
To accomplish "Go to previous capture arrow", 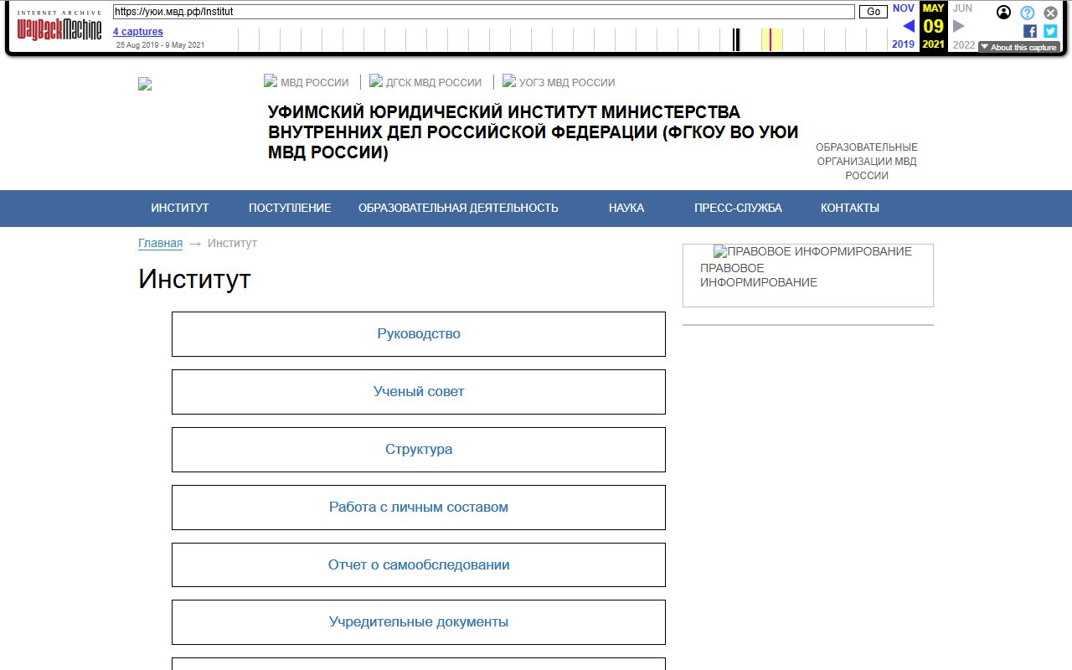I will tap(909, 26).
